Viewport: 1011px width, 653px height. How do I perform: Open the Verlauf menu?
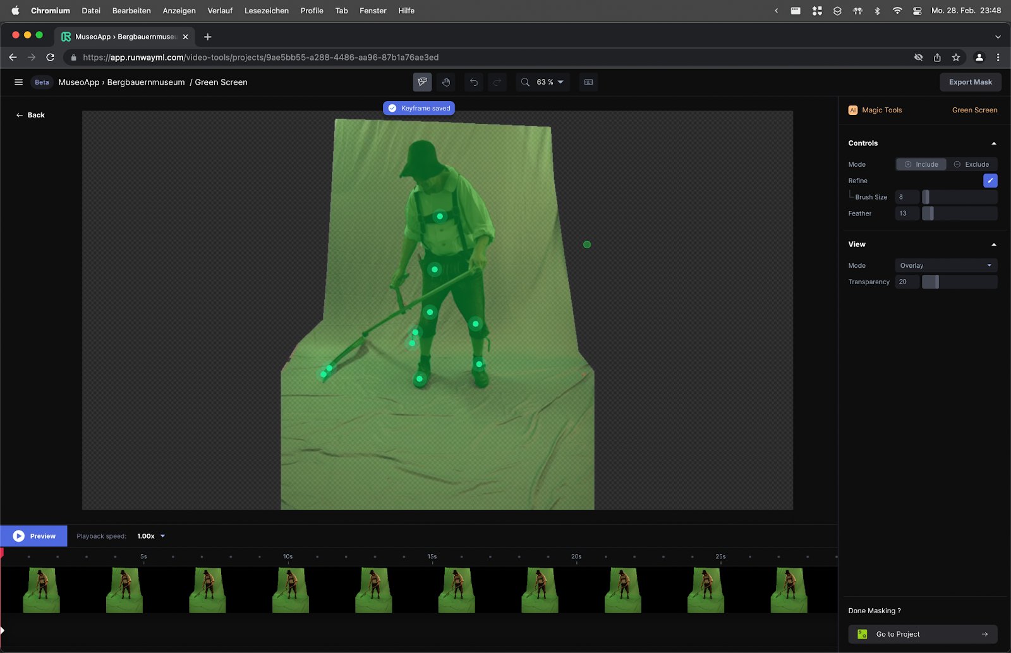tap(220, 11)
